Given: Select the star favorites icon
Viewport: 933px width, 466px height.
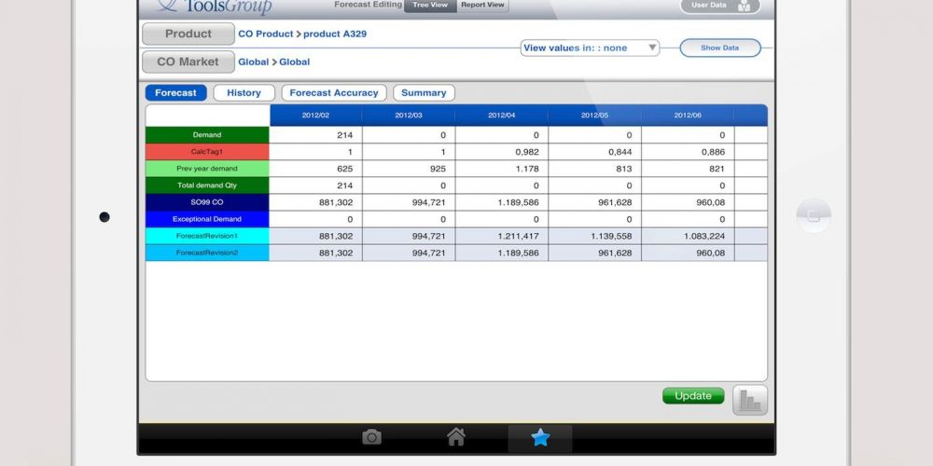Looking at the screenshot, I should point(540,437).
